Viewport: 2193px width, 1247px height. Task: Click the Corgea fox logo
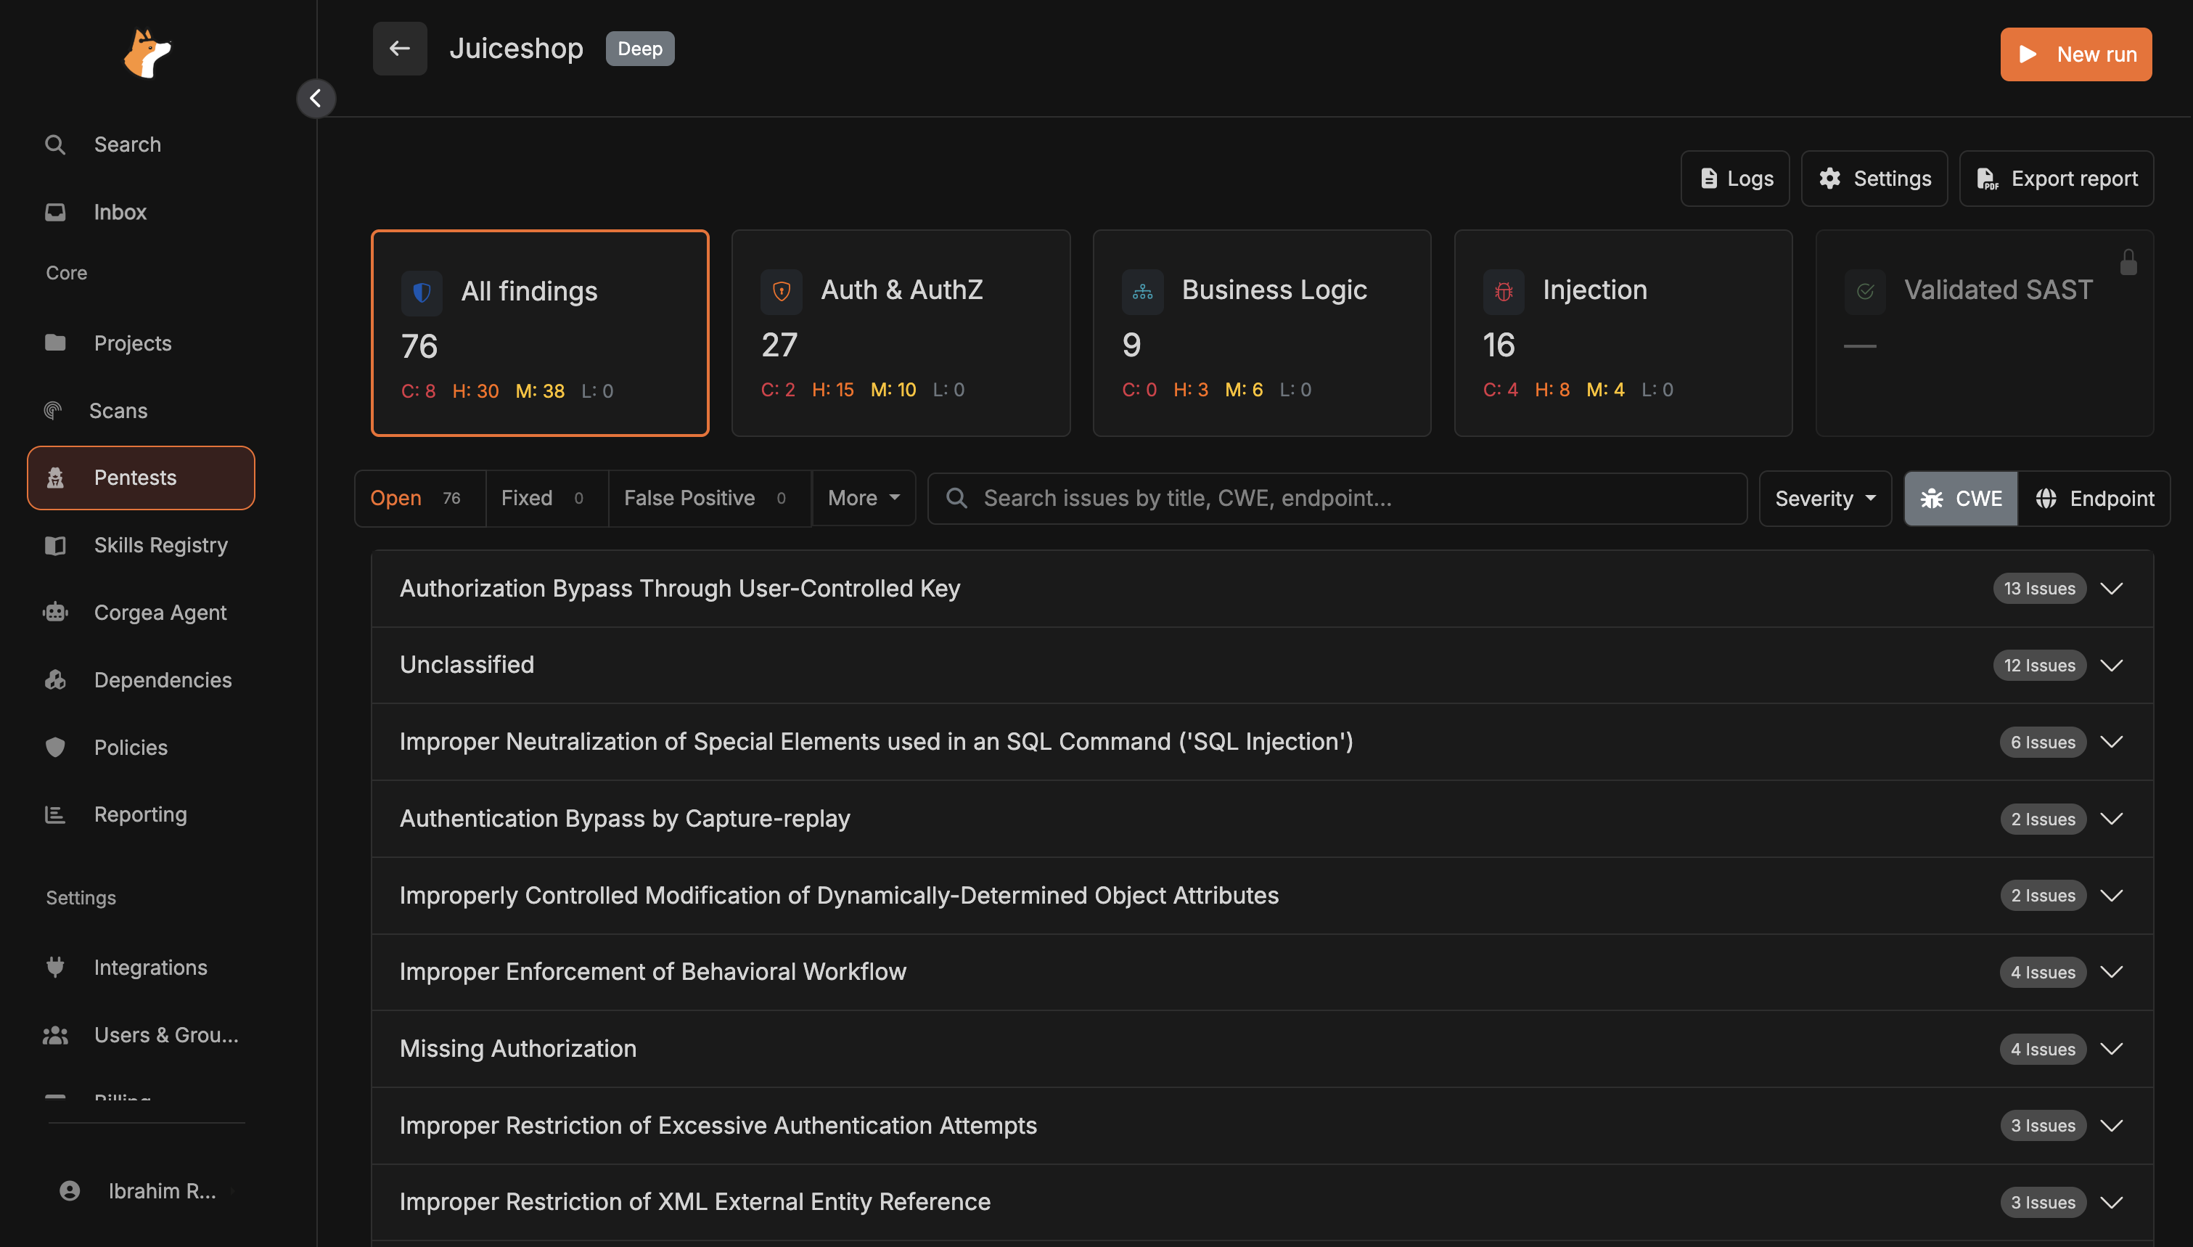tap(147, 53)
